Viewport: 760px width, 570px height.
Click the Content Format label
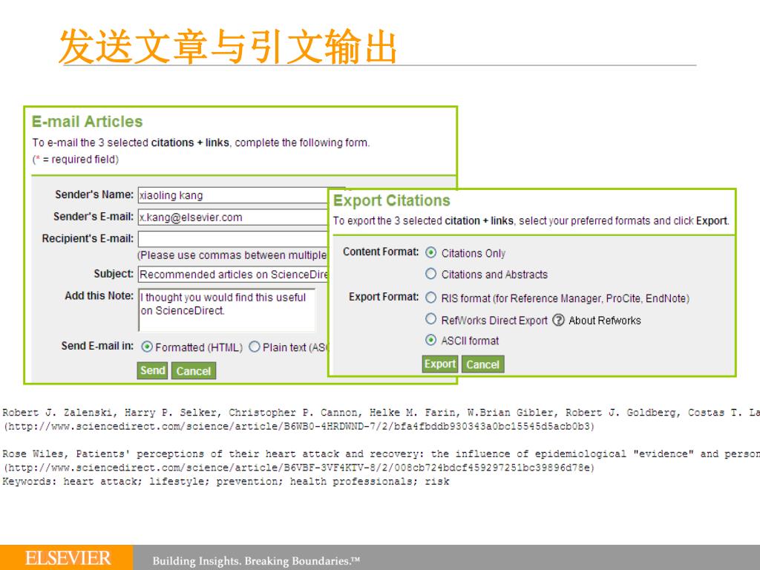click(x=381, y=252)
